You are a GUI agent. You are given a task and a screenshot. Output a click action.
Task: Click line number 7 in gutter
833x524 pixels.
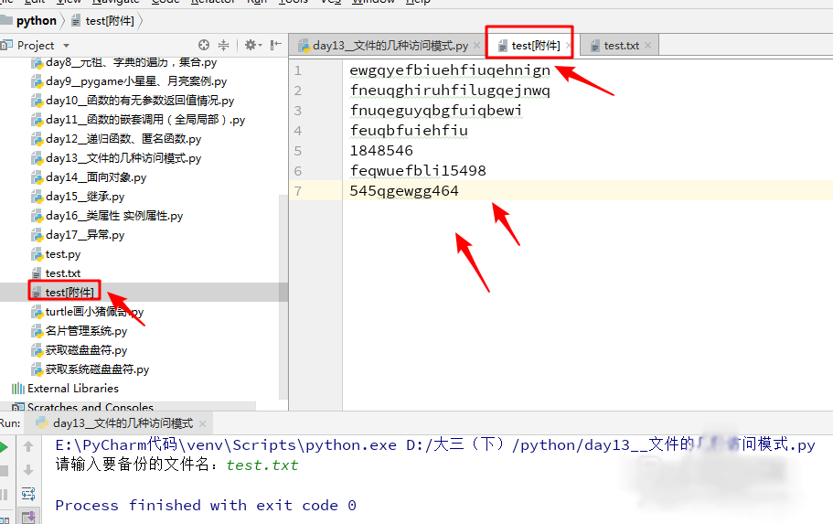coord(298,191)
